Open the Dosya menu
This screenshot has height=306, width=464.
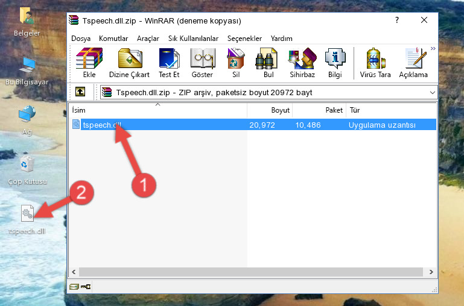click(81, 39)
